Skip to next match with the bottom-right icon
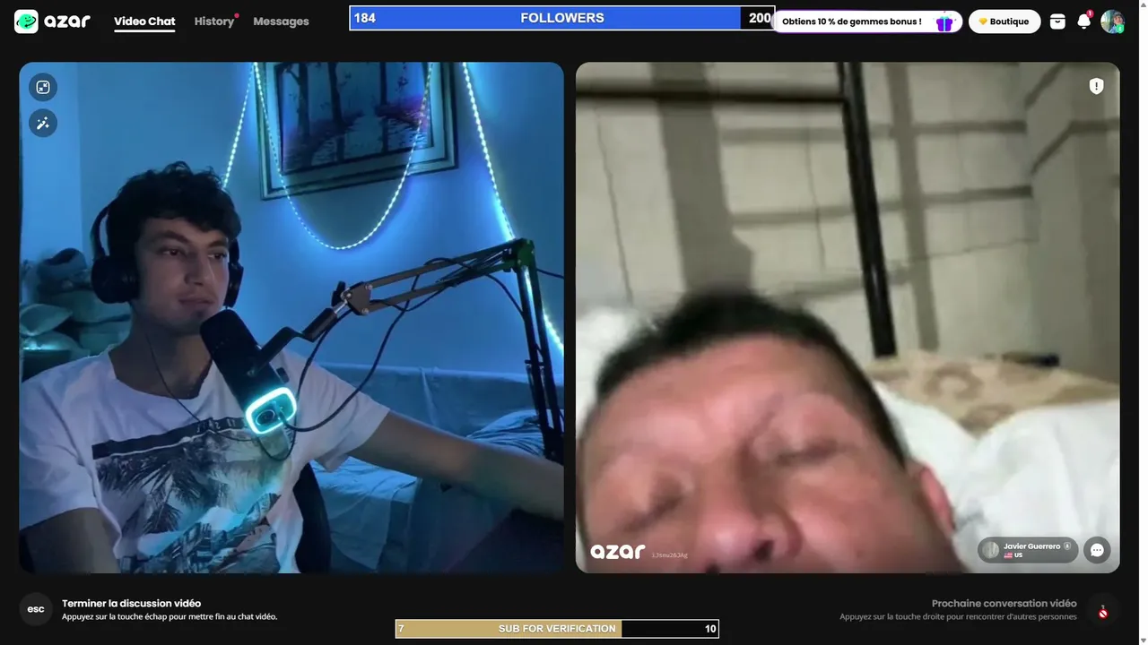 (x=1103, y=610)
